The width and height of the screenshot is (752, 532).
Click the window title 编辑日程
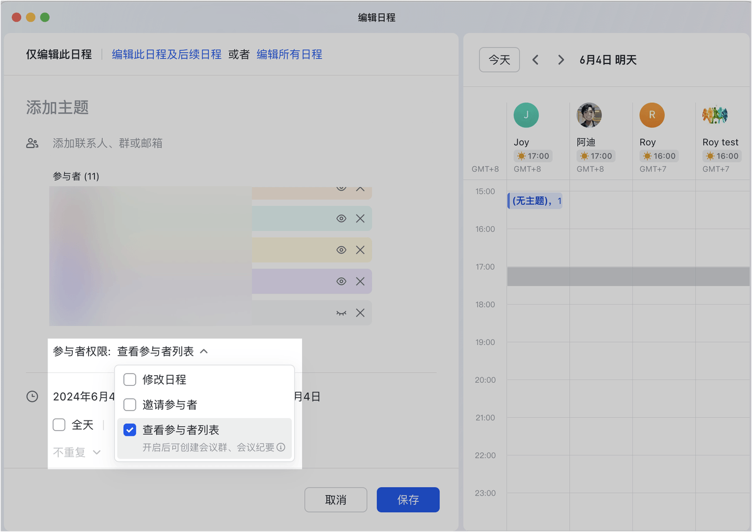click(377, 18)
